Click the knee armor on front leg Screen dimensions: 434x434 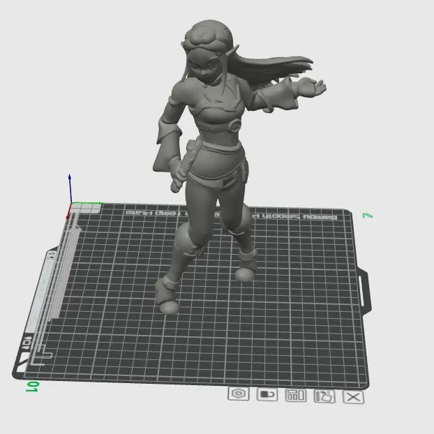click(188, 240)
